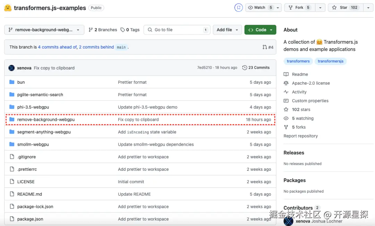
Task: View the 2 Branches link
Action: [103, 30]
